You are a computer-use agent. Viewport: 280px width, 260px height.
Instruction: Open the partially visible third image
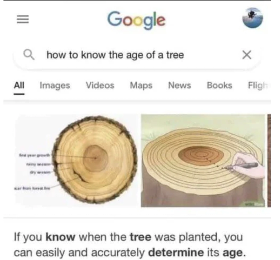point(269,160)
